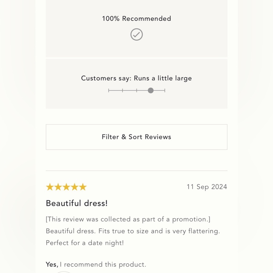Click the middle tick of fit scale

point(137,90)
